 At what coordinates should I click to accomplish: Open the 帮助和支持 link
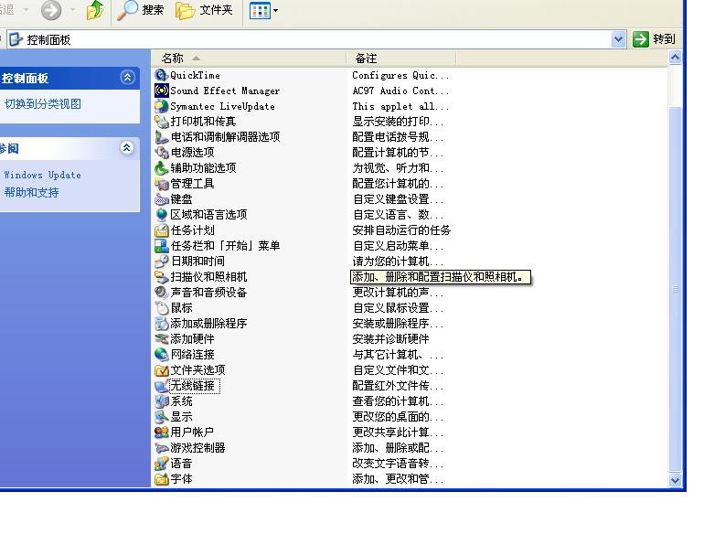pos(31,192)
